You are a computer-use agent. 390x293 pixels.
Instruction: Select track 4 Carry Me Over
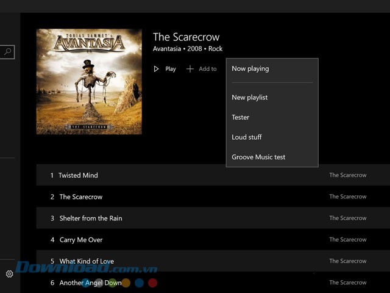pos(80,240)
